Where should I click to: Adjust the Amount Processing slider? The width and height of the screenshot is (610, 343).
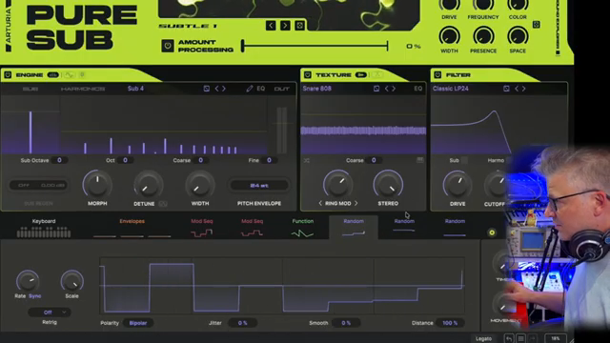(x=315, y=46)
